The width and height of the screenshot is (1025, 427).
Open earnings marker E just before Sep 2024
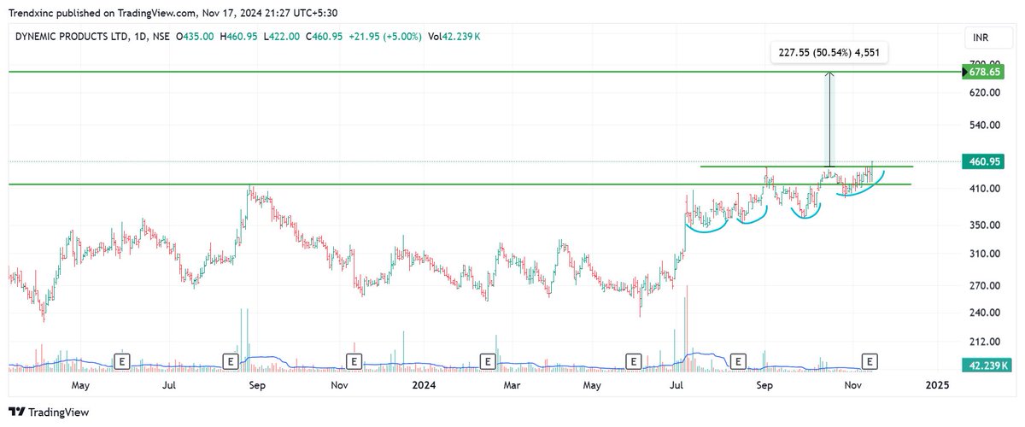(x=740, y=361)
